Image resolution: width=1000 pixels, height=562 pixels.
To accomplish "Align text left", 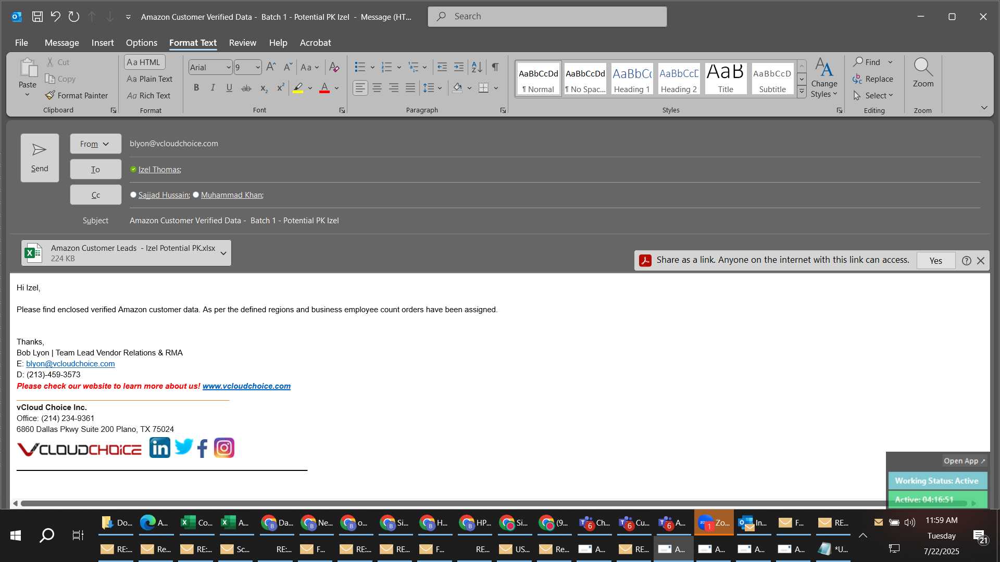I will click(360, 88).
